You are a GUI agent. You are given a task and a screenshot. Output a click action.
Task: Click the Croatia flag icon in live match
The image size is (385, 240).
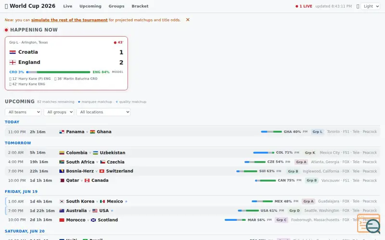(13, 52)
